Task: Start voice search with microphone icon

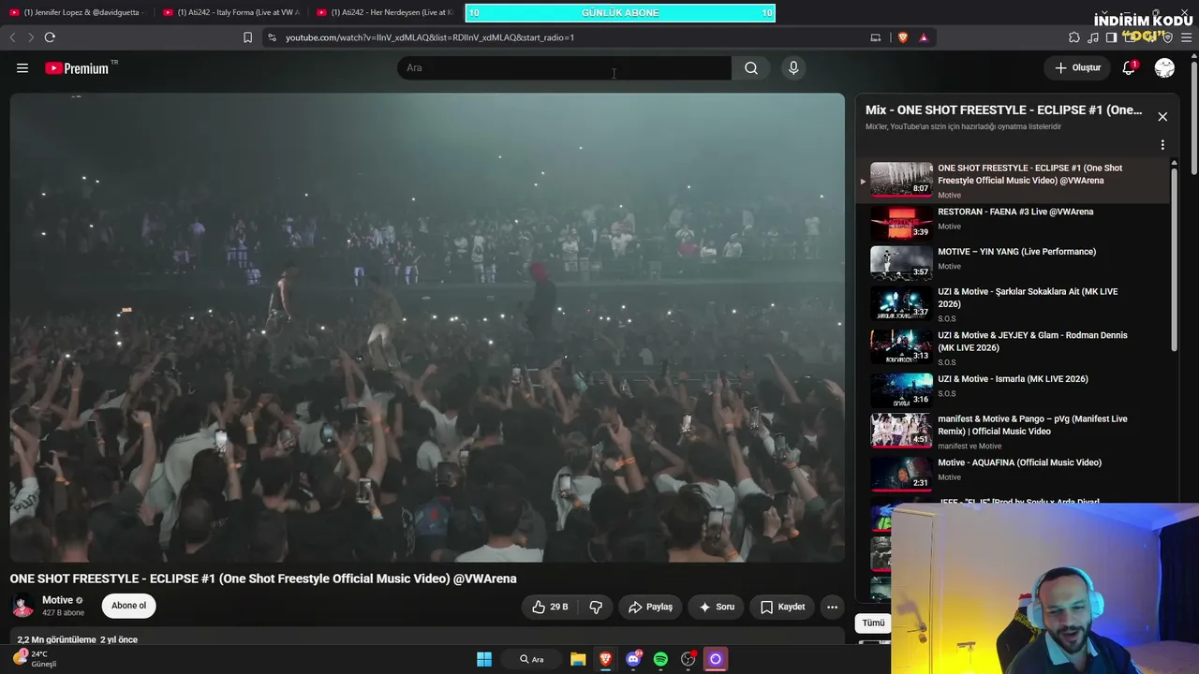Action: click(x=793, y=67)
